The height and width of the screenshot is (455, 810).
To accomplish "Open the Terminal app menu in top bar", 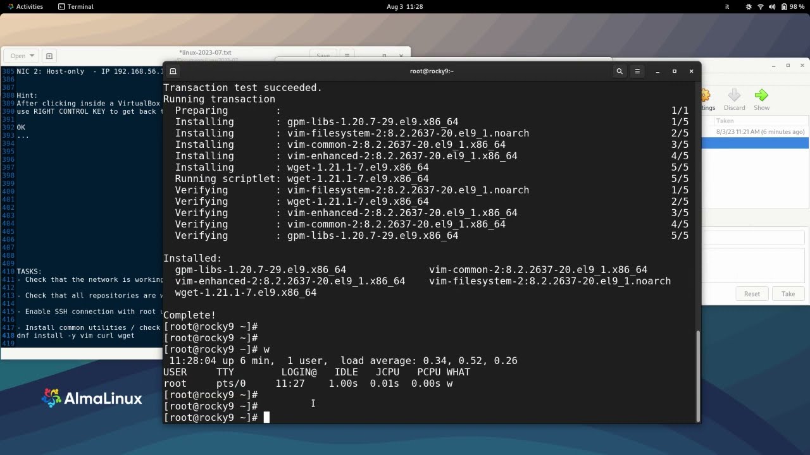I will 75,6.
